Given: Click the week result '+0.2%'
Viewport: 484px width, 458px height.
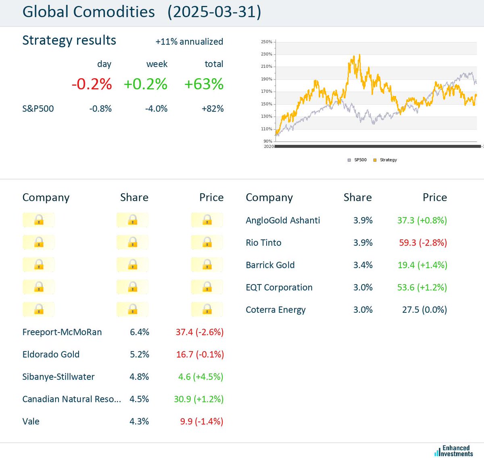Looking at the screenshot, I should [x=146, y=84].
